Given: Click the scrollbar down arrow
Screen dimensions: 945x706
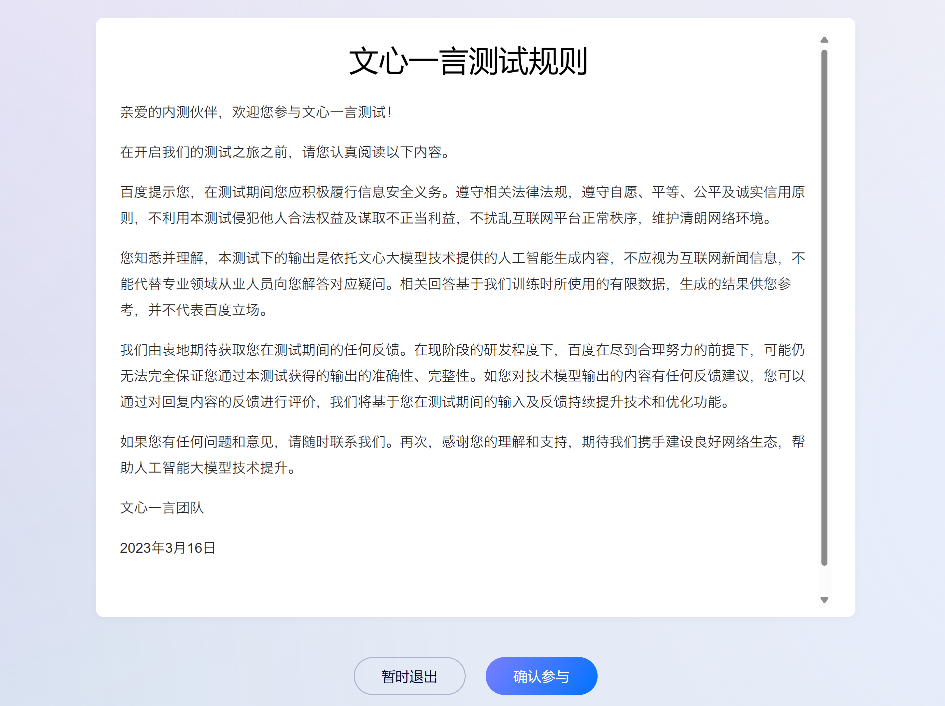Looking at the screenshot, I should coord(824,600).
